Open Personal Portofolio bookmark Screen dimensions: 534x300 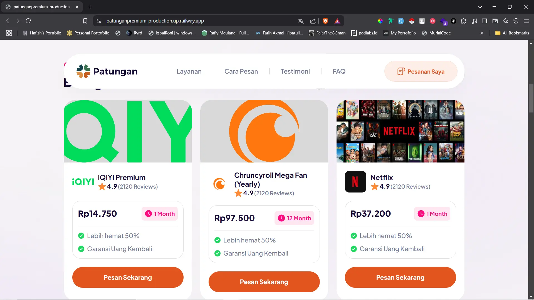88,33
